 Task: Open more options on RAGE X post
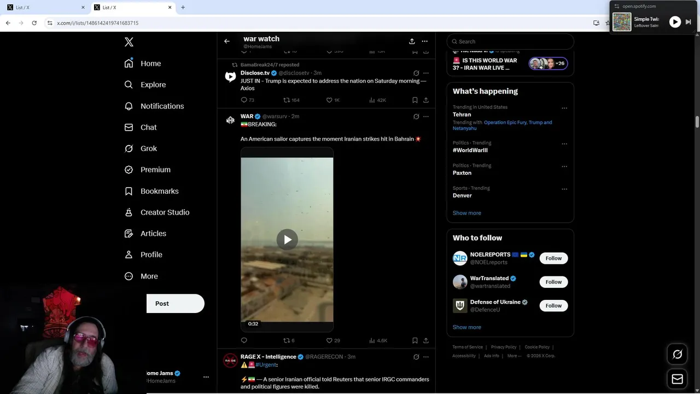[x=426, y=357]
